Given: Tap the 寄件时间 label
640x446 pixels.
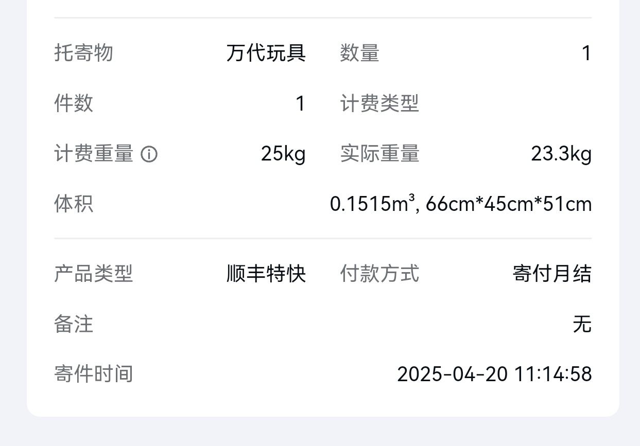Looking at the screenshot, I should (93, 374).
